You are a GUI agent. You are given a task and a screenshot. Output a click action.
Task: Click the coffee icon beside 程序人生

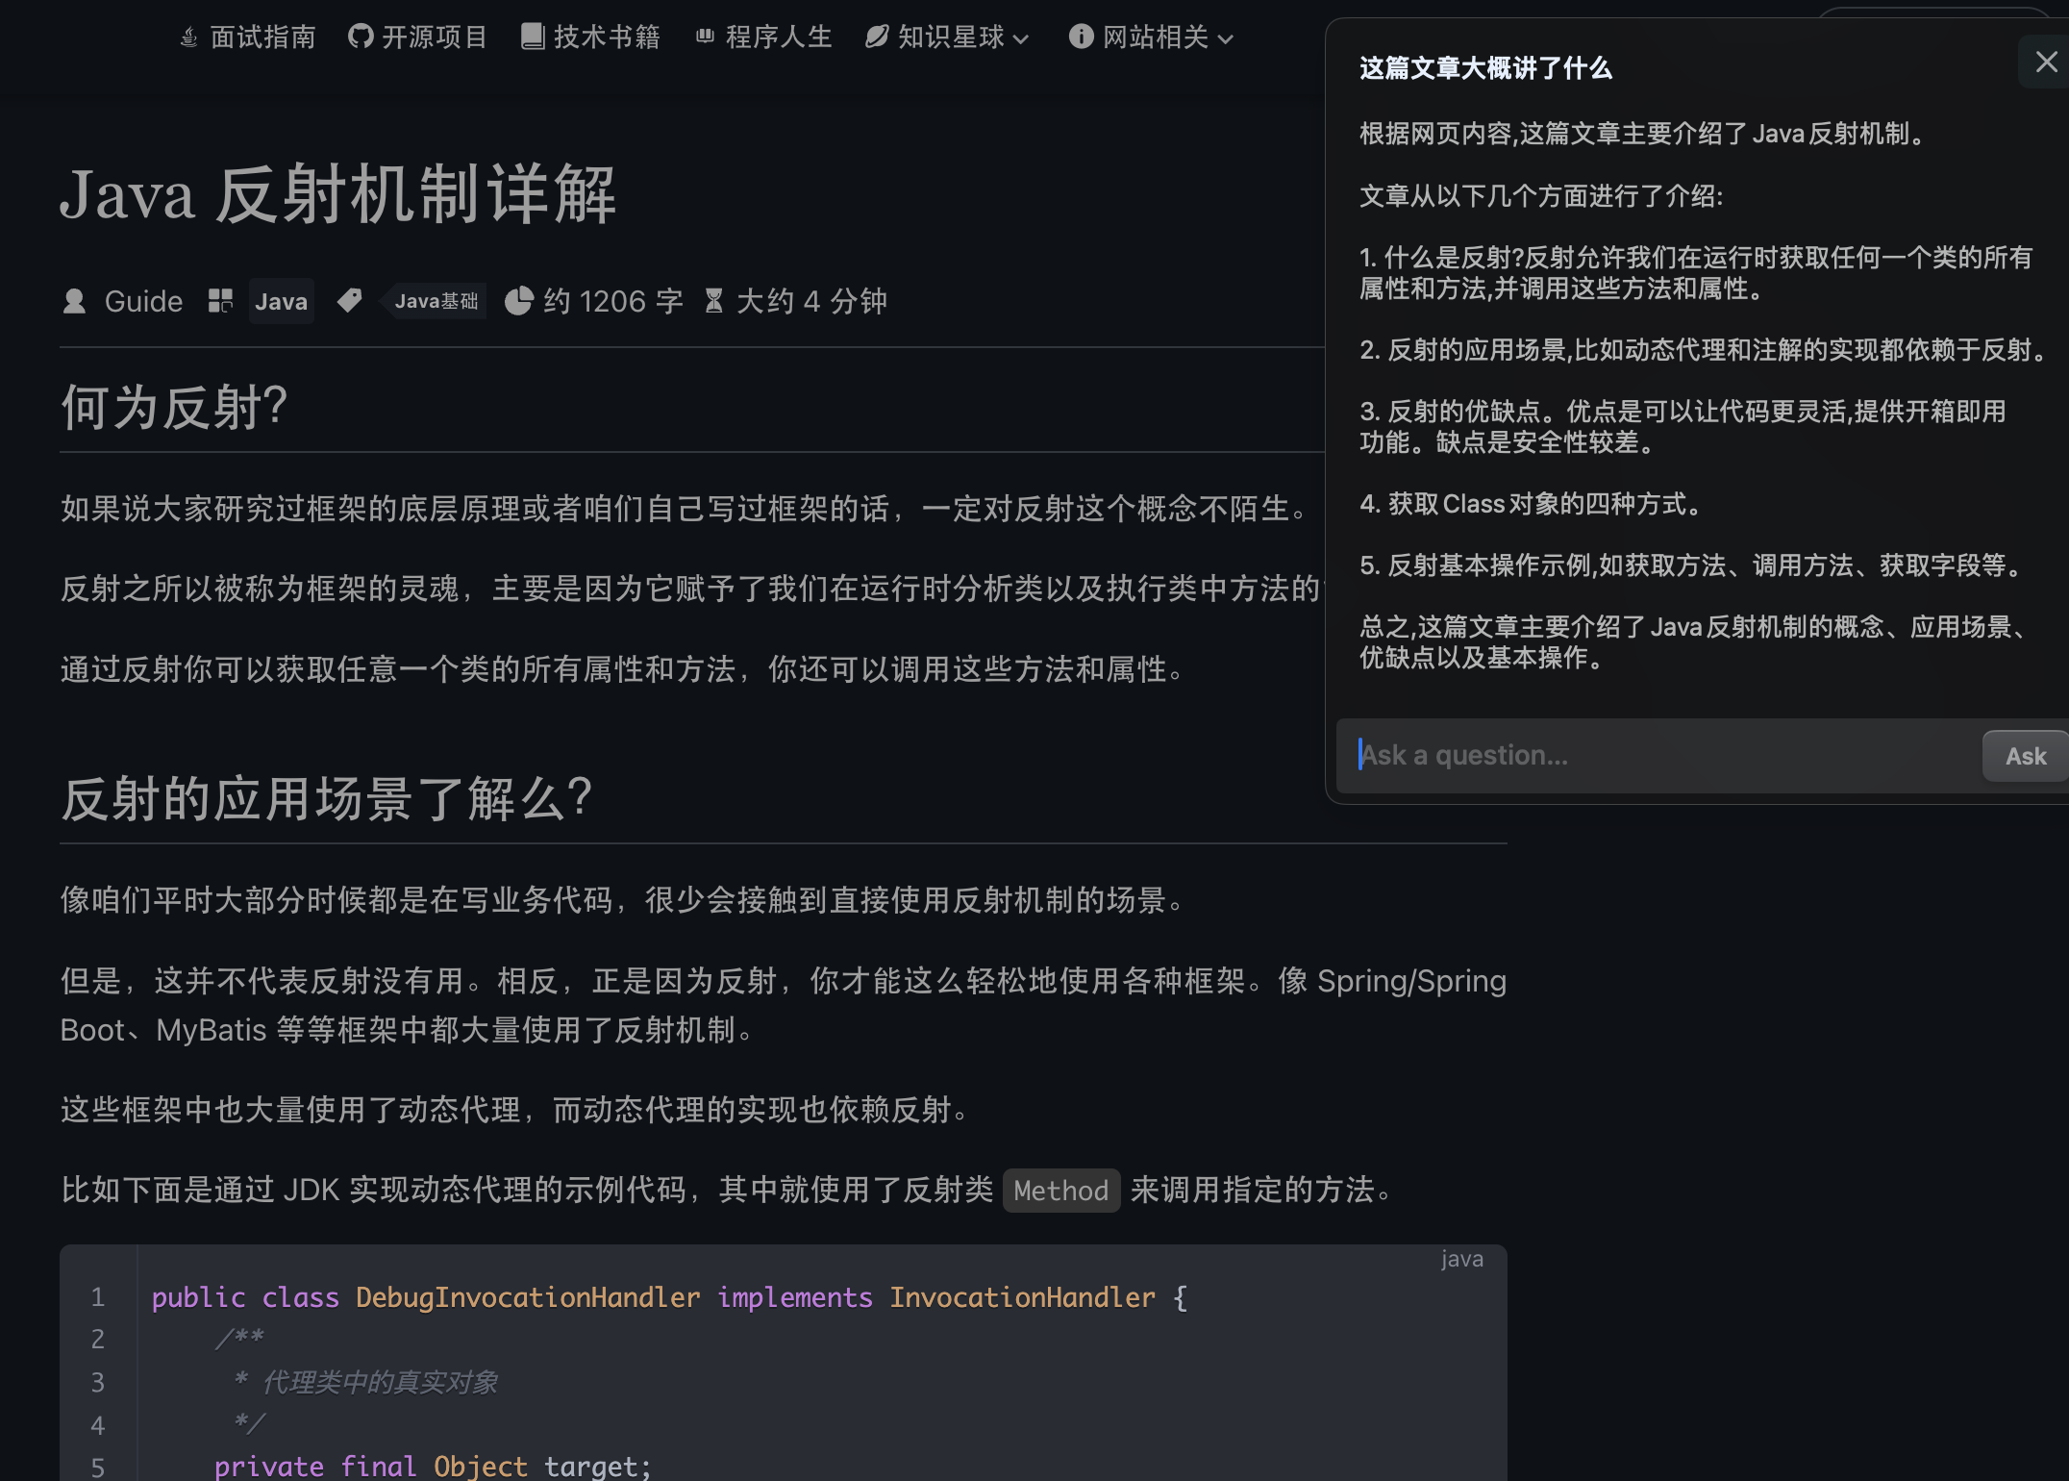click(x=705, y=37)
